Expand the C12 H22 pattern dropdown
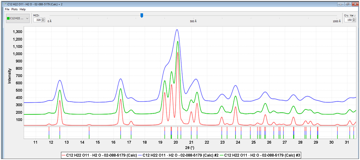Screen dimensions: 360x160 [x=18, y=18]
